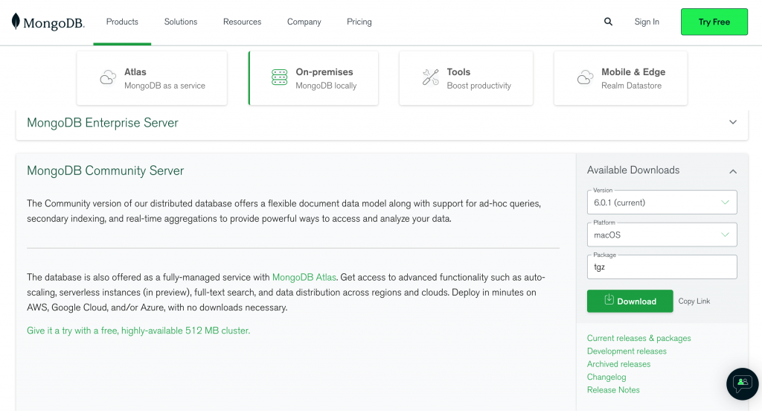Click the free 512 MB cluster link
Viewport: 762px width, 411px height.
138,331
